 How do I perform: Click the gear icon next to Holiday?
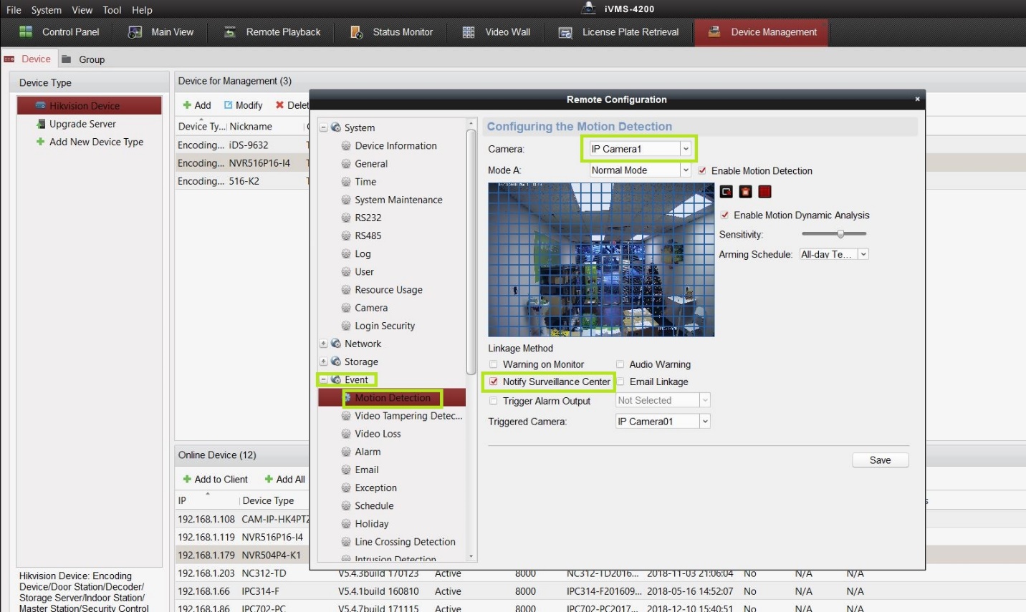click(x=346, y=524)
